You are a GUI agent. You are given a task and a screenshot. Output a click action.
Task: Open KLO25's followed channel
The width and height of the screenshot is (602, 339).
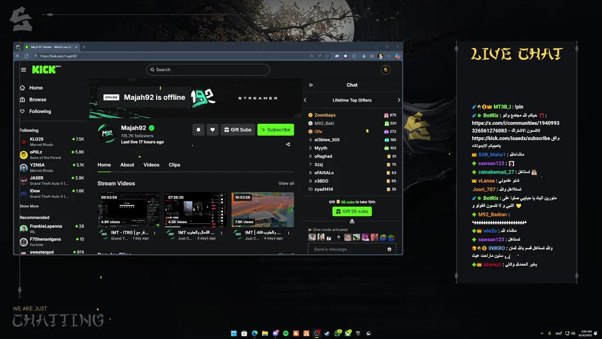click(52, 142)
